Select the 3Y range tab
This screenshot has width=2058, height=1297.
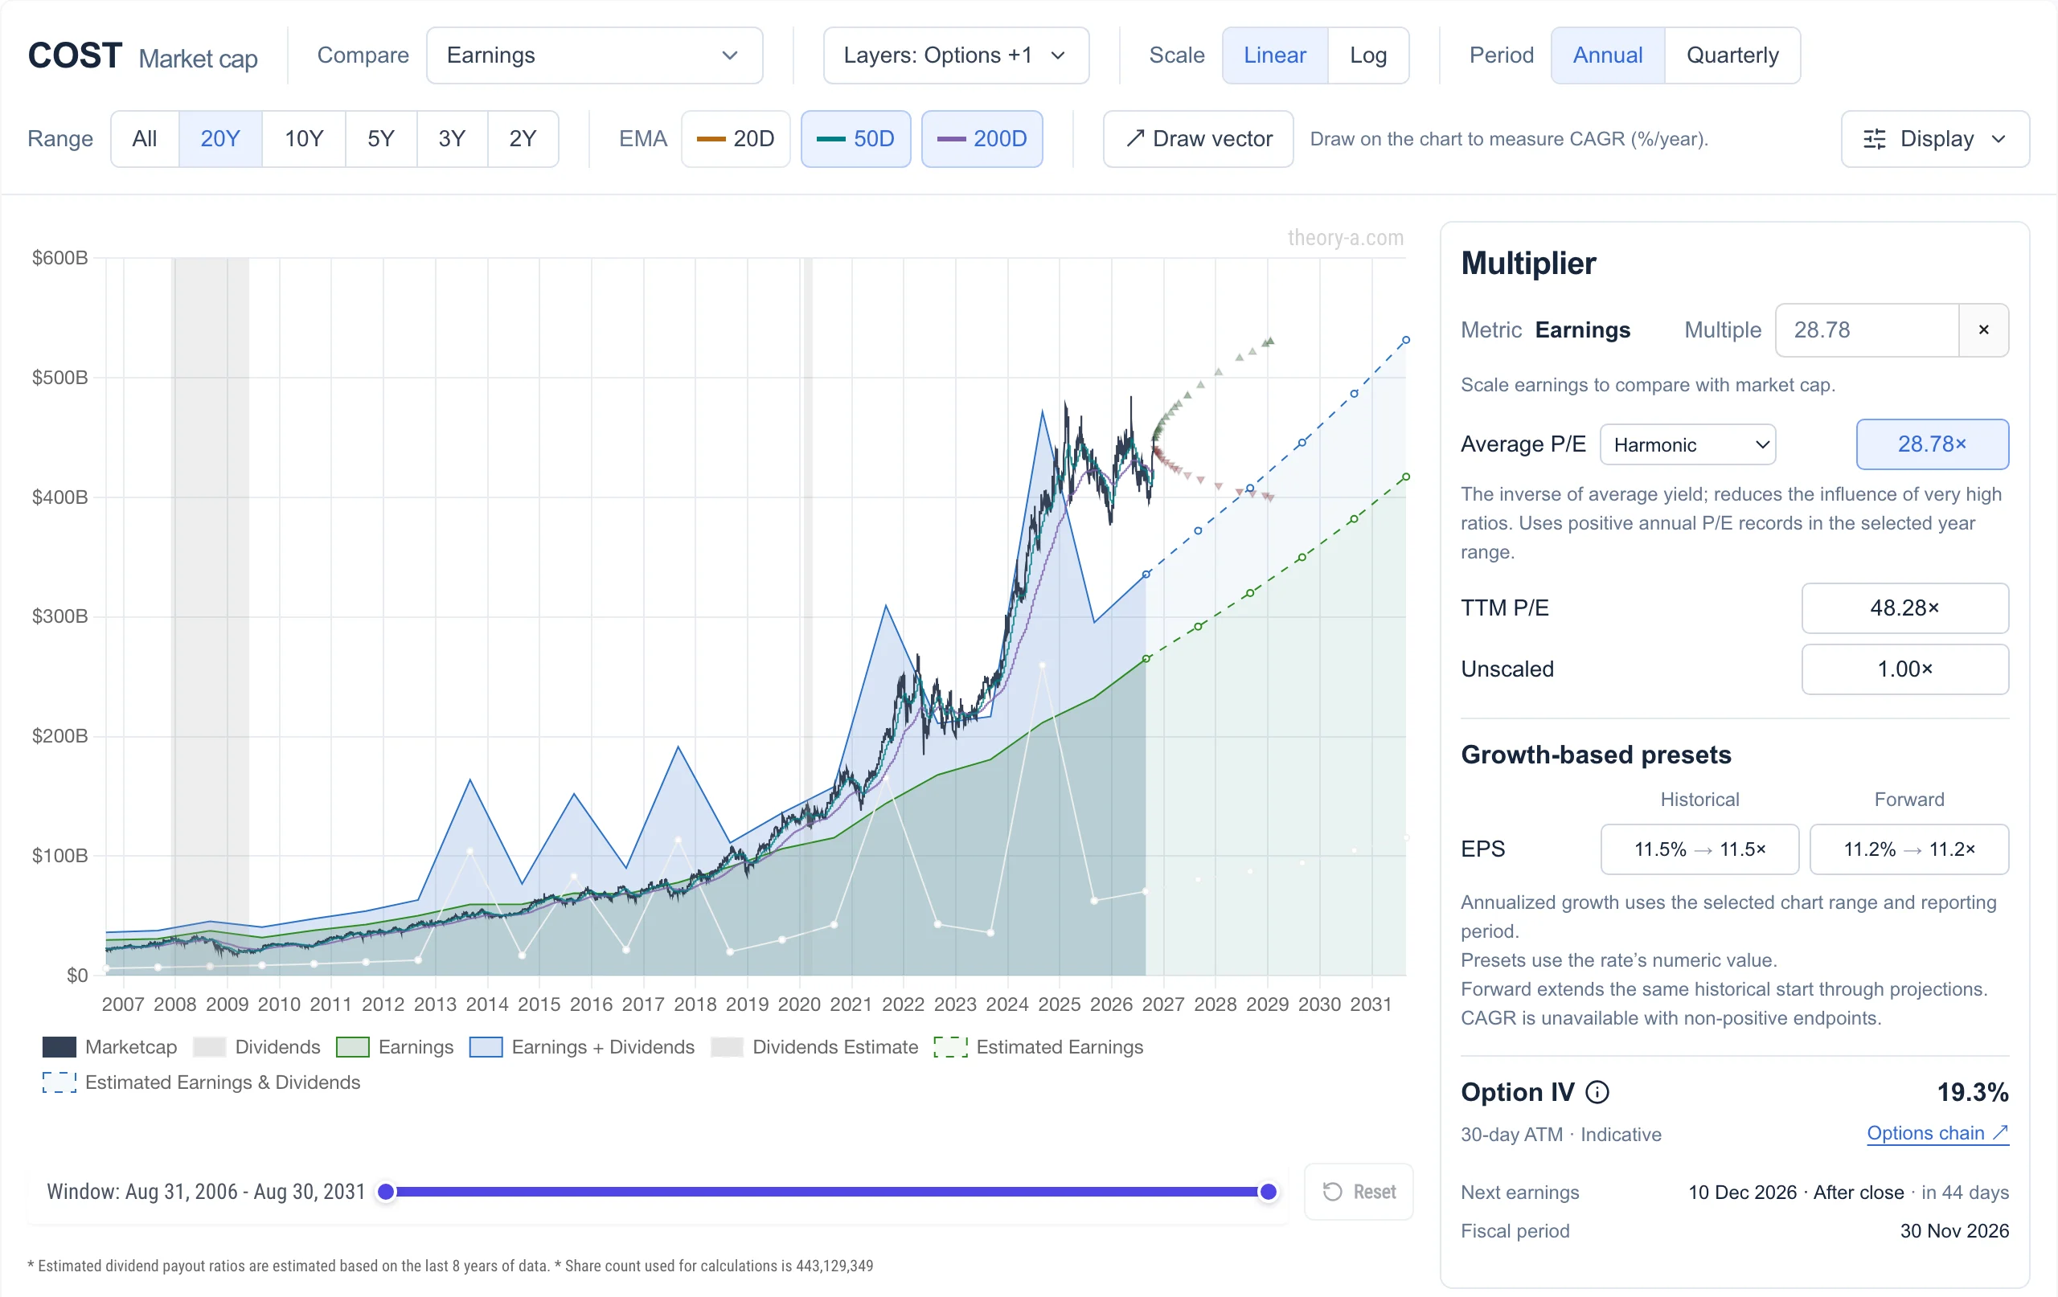[451, 138]
